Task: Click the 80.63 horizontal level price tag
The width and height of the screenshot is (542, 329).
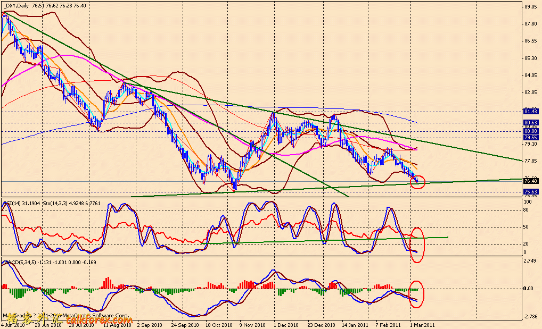Action: click(531, 123)
